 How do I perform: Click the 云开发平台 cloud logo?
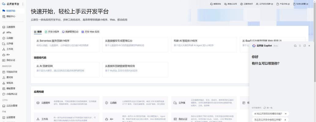tap(4, 4)
